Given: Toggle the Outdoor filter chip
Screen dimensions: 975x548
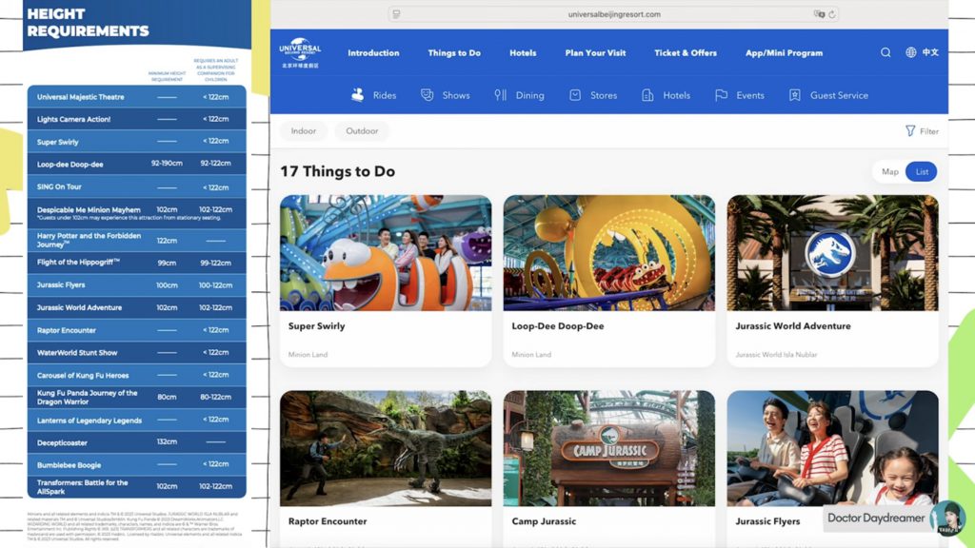Looking at the screenshot, I should [x=362, y=131].
